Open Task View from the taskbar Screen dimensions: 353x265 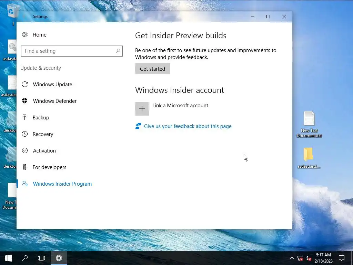click(x=41, y=258)
